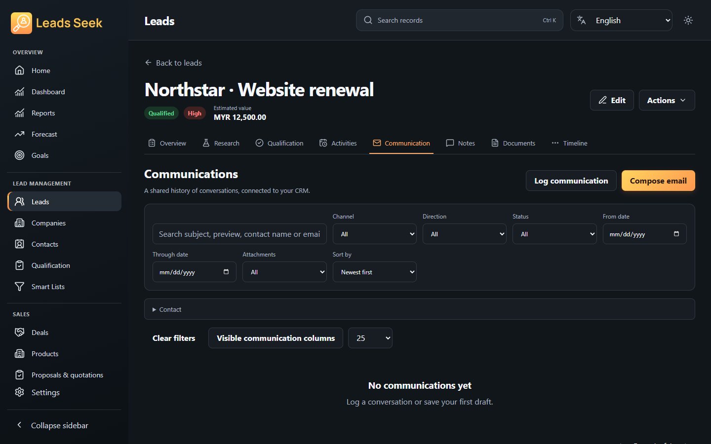
Task: Open the Direction filter dropdown
Action: point(465,234)
